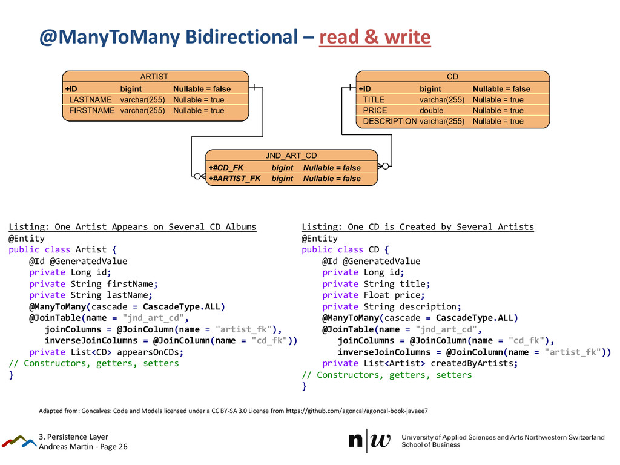Screen dimensions: 620x465
Task: Click the @ManyToMany annotation in Artist listing
Action: click(127, 307)
